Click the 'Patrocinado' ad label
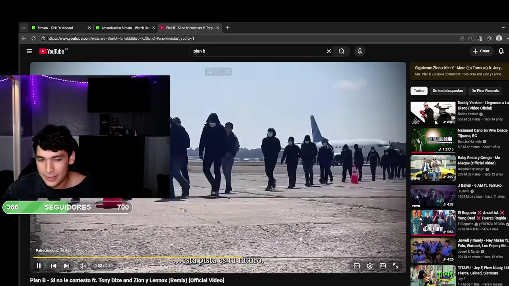The image size is (509, 286). (x=45, y=251)
